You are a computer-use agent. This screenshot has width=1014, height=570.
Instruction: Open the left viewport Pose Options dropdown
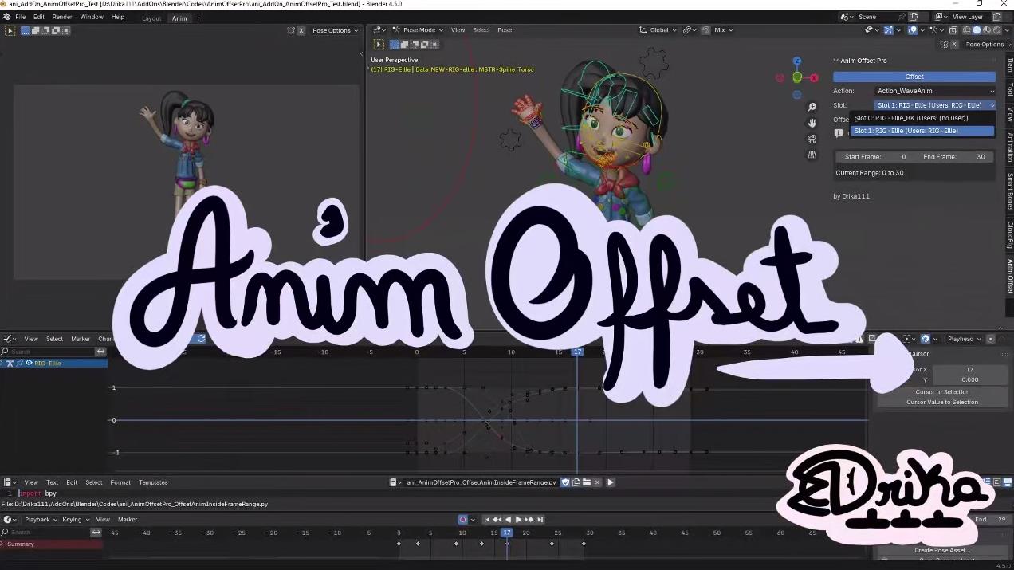(x=335, y=30)
